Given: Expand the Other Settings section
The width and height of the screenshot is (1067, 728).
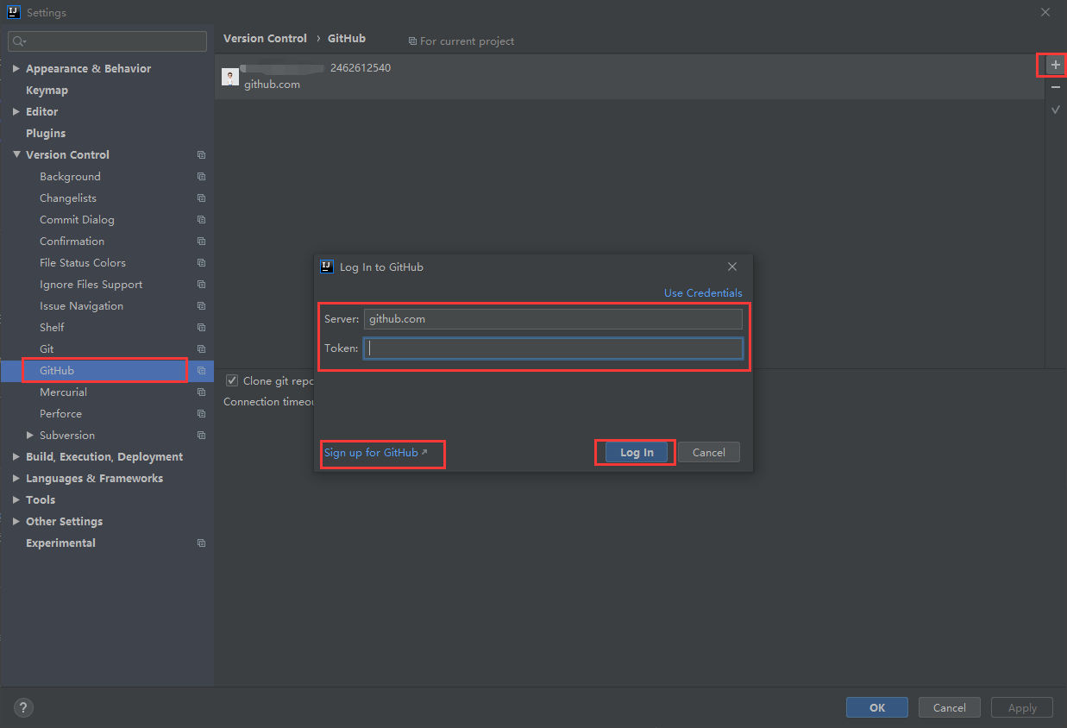Looking at the screenshot, I should [x=16, y=522].
